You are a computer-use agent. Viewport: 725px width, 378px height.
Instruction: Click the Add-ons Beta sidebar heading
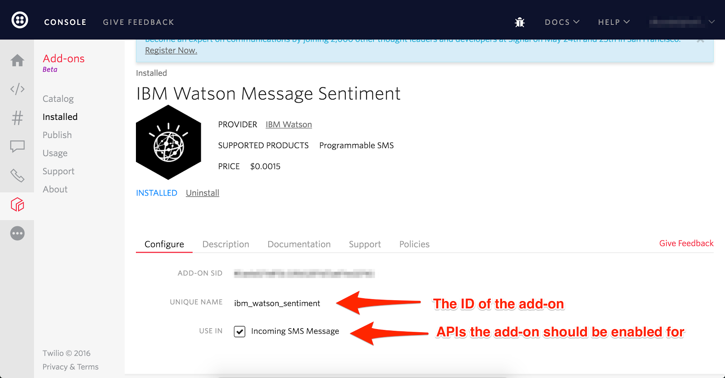click(63, 63)
